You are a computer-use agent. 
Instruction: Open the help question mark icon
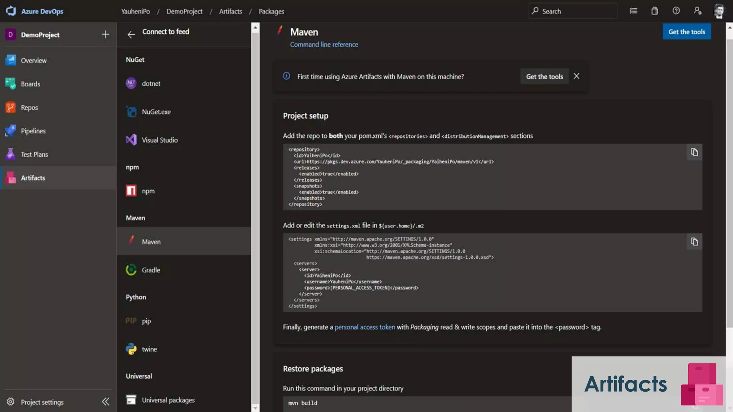[676, 11]
